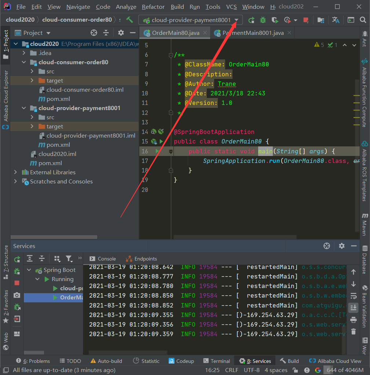Image resolution: width=370 pixels, height=375 pixels.
Task: Toggle the Ant tool window
Action: coord(365,39)
